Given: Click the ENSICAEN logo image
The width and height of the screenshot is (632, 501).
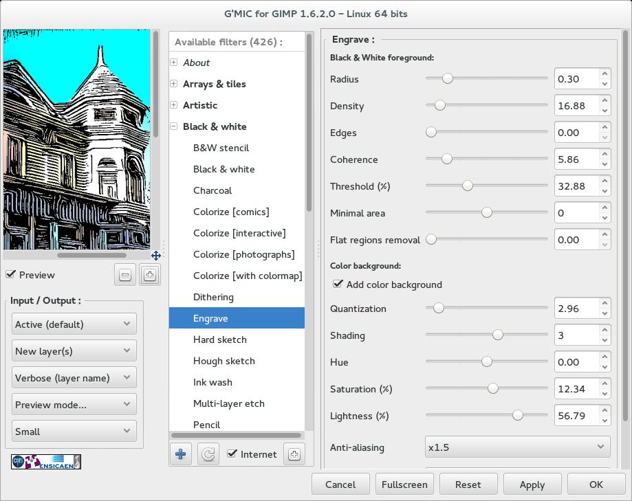Looking at the screenshot, I should coord(46,462).
